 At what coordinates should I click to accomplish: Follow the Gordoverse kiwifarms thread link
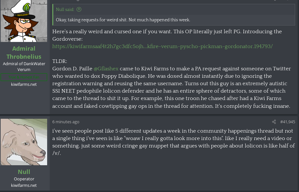point(162,46)
